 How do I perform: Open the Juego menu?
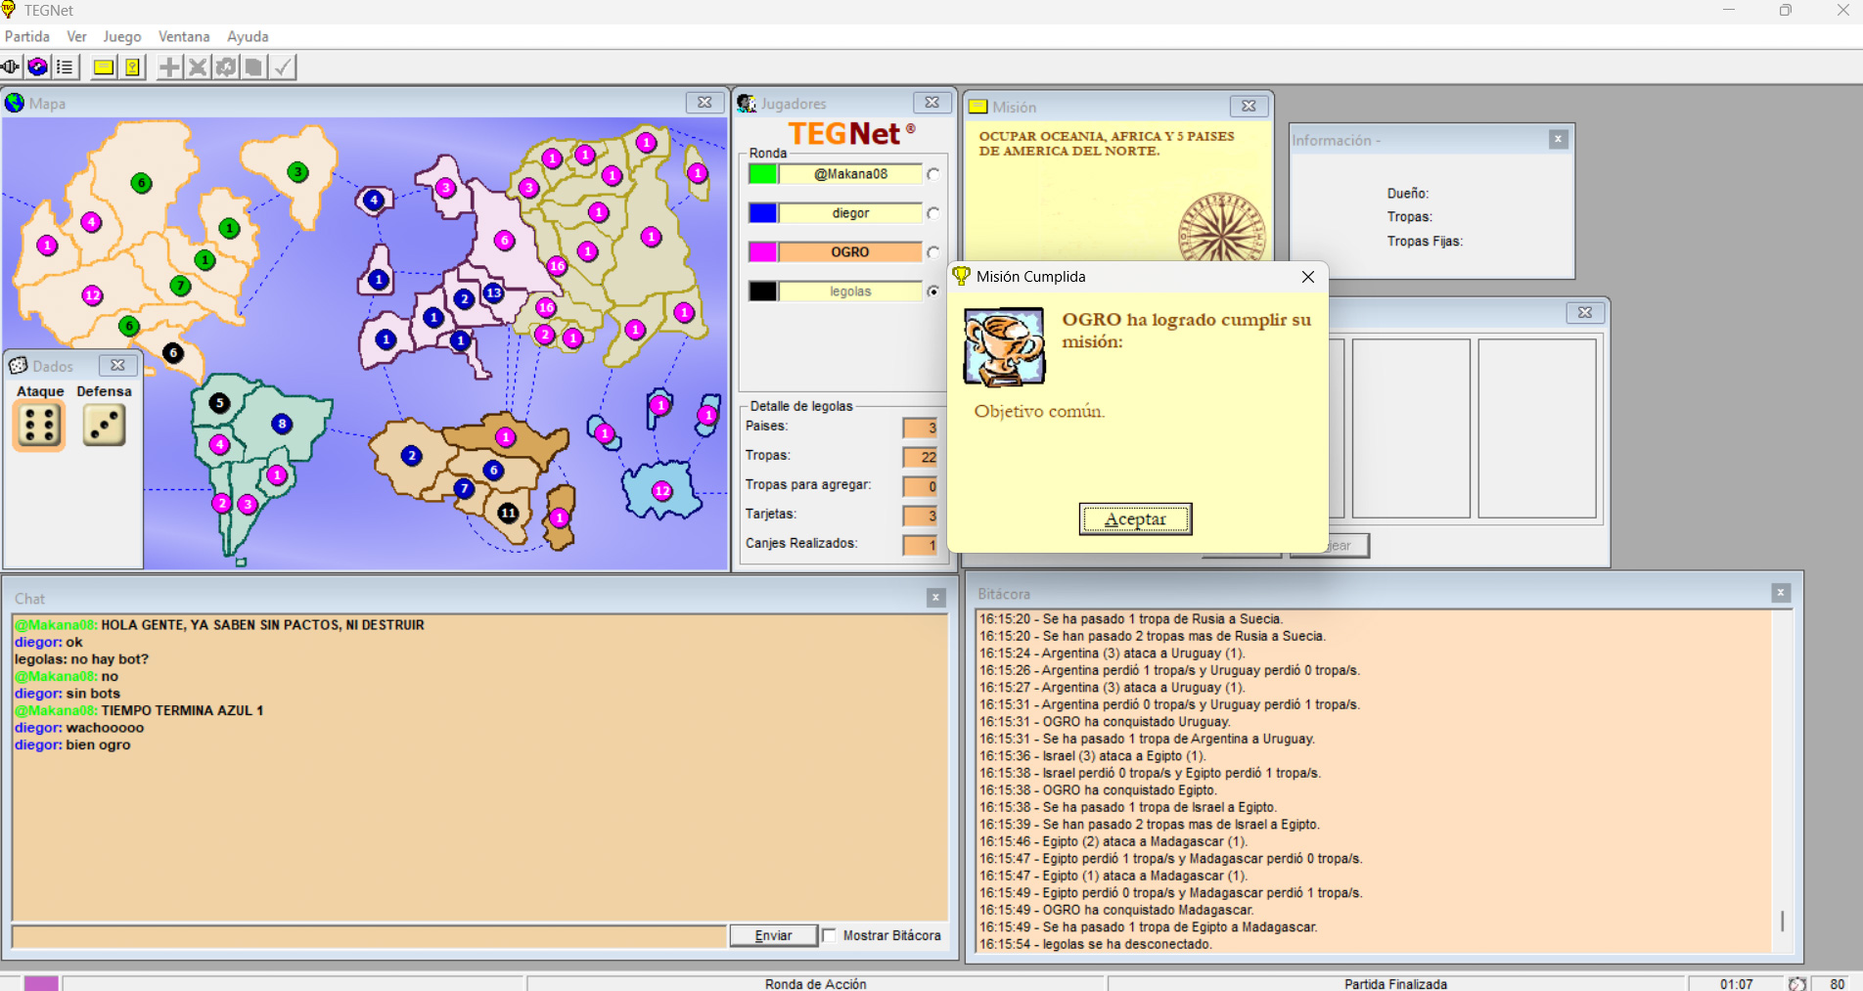122,36
